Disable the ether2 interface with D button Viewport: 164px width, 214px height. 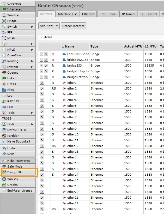pyautogui.click(x=42, y=88)
